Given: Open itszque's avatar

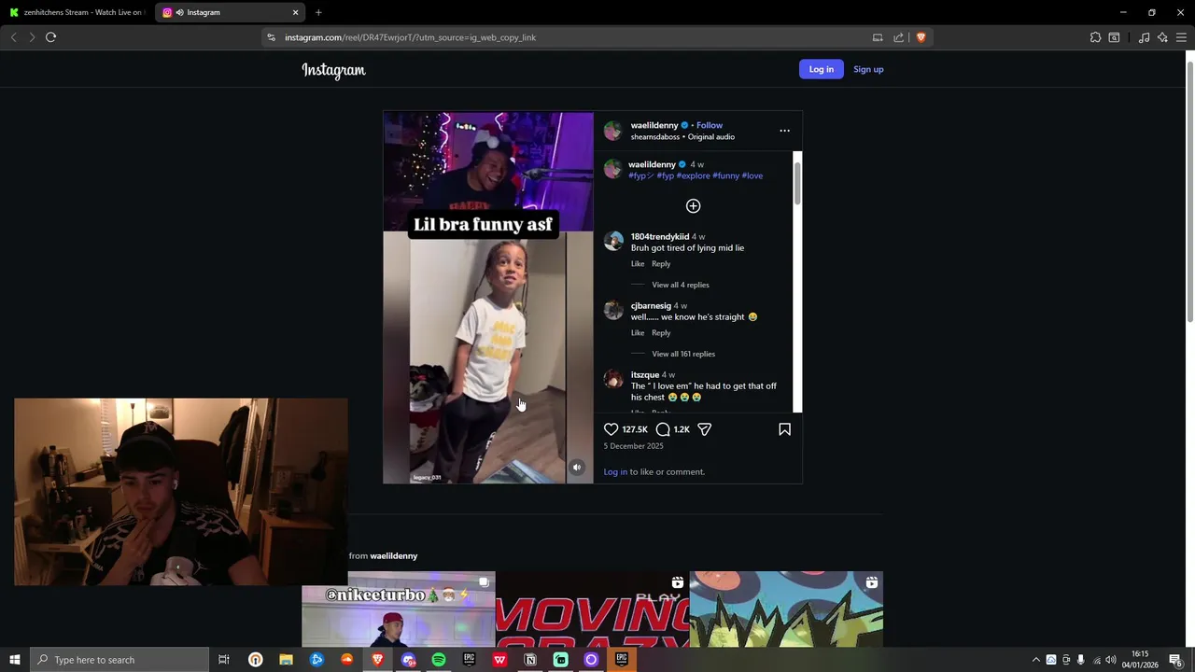Looking at the screenshot, I should click(x=613, y=379).
